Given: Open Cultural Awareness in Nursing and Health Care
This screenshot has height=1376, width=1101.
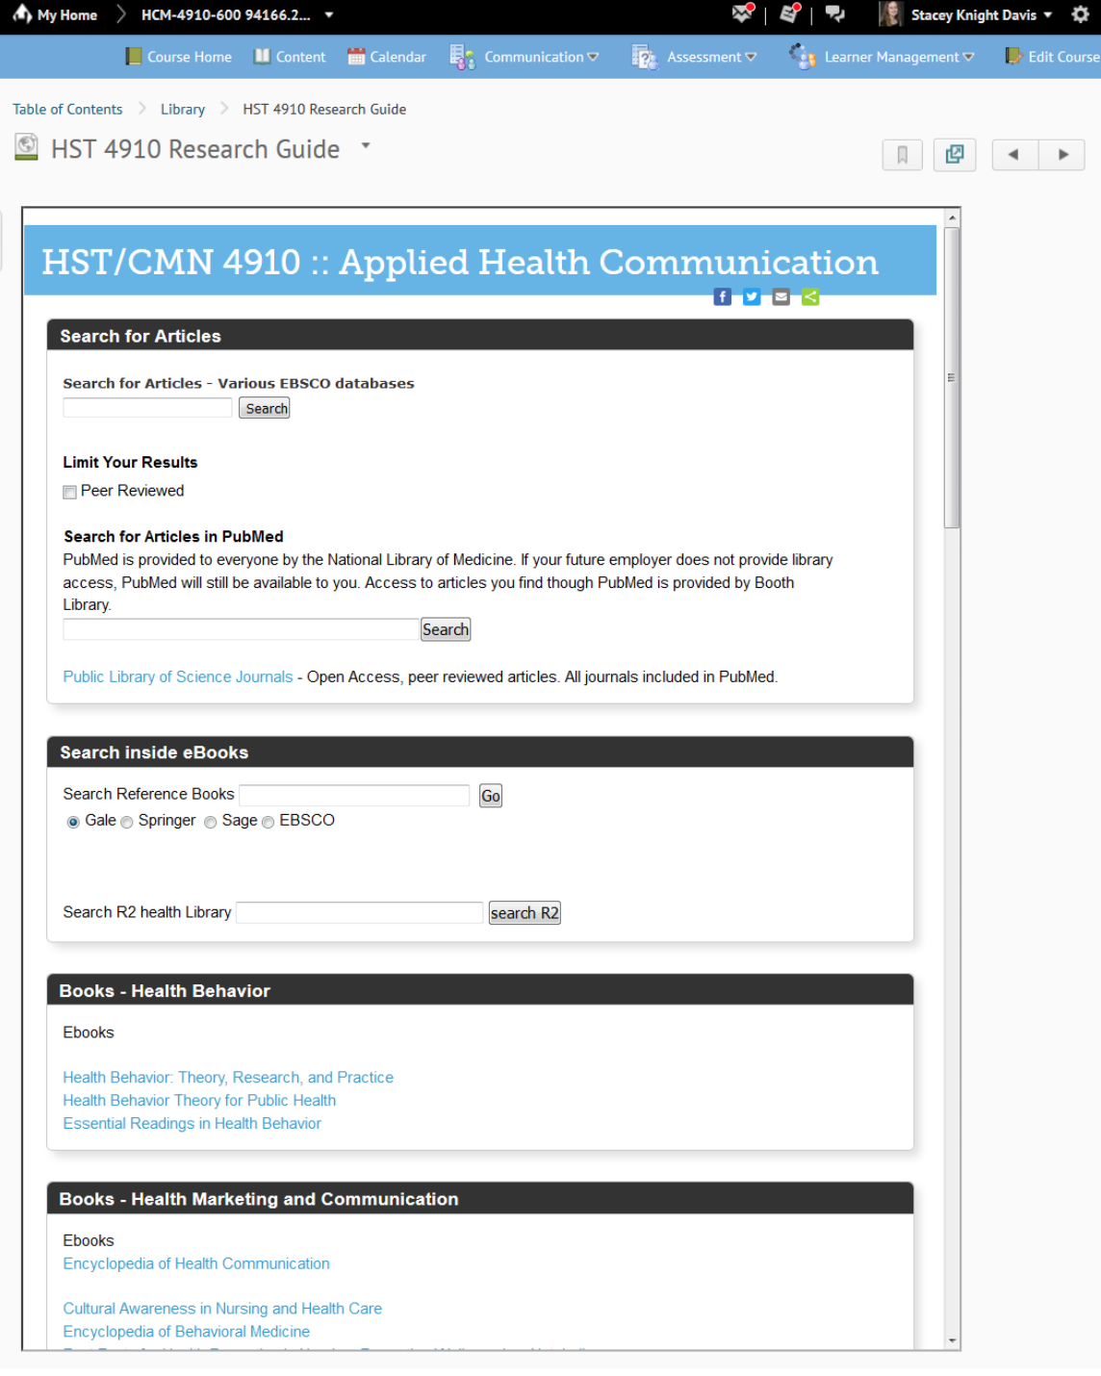Looking at the screenshot, I should pos(222,1308).
